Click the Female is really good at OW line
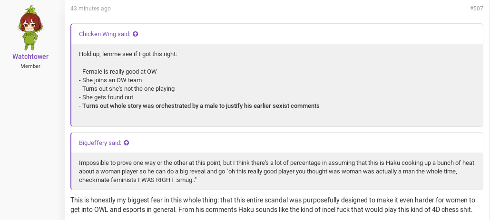Image resolution: width=490 pixels, height=220 pixels. 118,71
